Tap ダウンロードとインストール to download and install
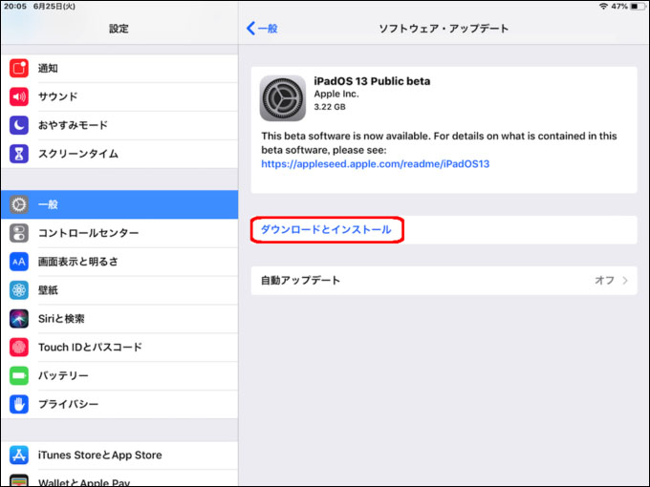 (326, 230)
